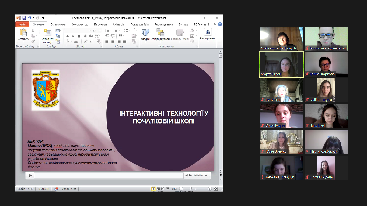Open the Фігури shapes gallery
The height and width of the screenshot is (206, 367).
pos(145,35)
